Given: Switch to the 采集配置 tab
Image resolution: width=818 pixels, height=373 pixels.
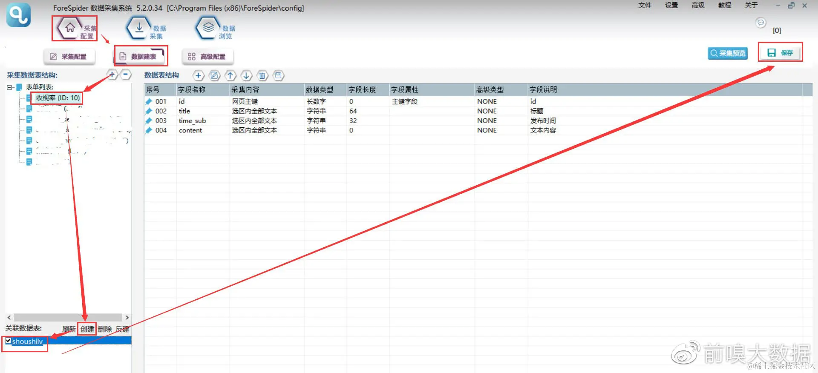Looking at the screenshot, I should (x=69, y=56).
